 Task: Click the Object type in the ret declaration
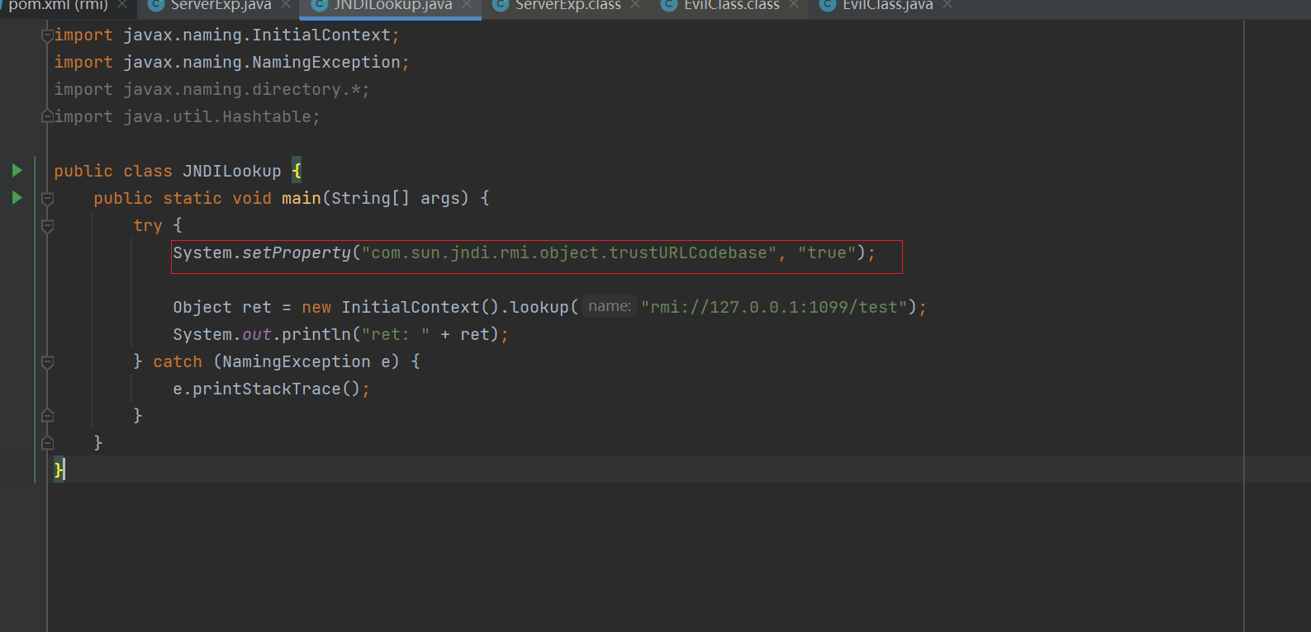202,307
